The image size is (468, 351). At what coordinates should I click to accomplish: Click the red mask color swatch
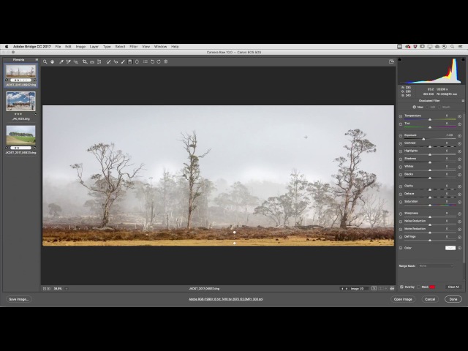click(x=432, y=287)
